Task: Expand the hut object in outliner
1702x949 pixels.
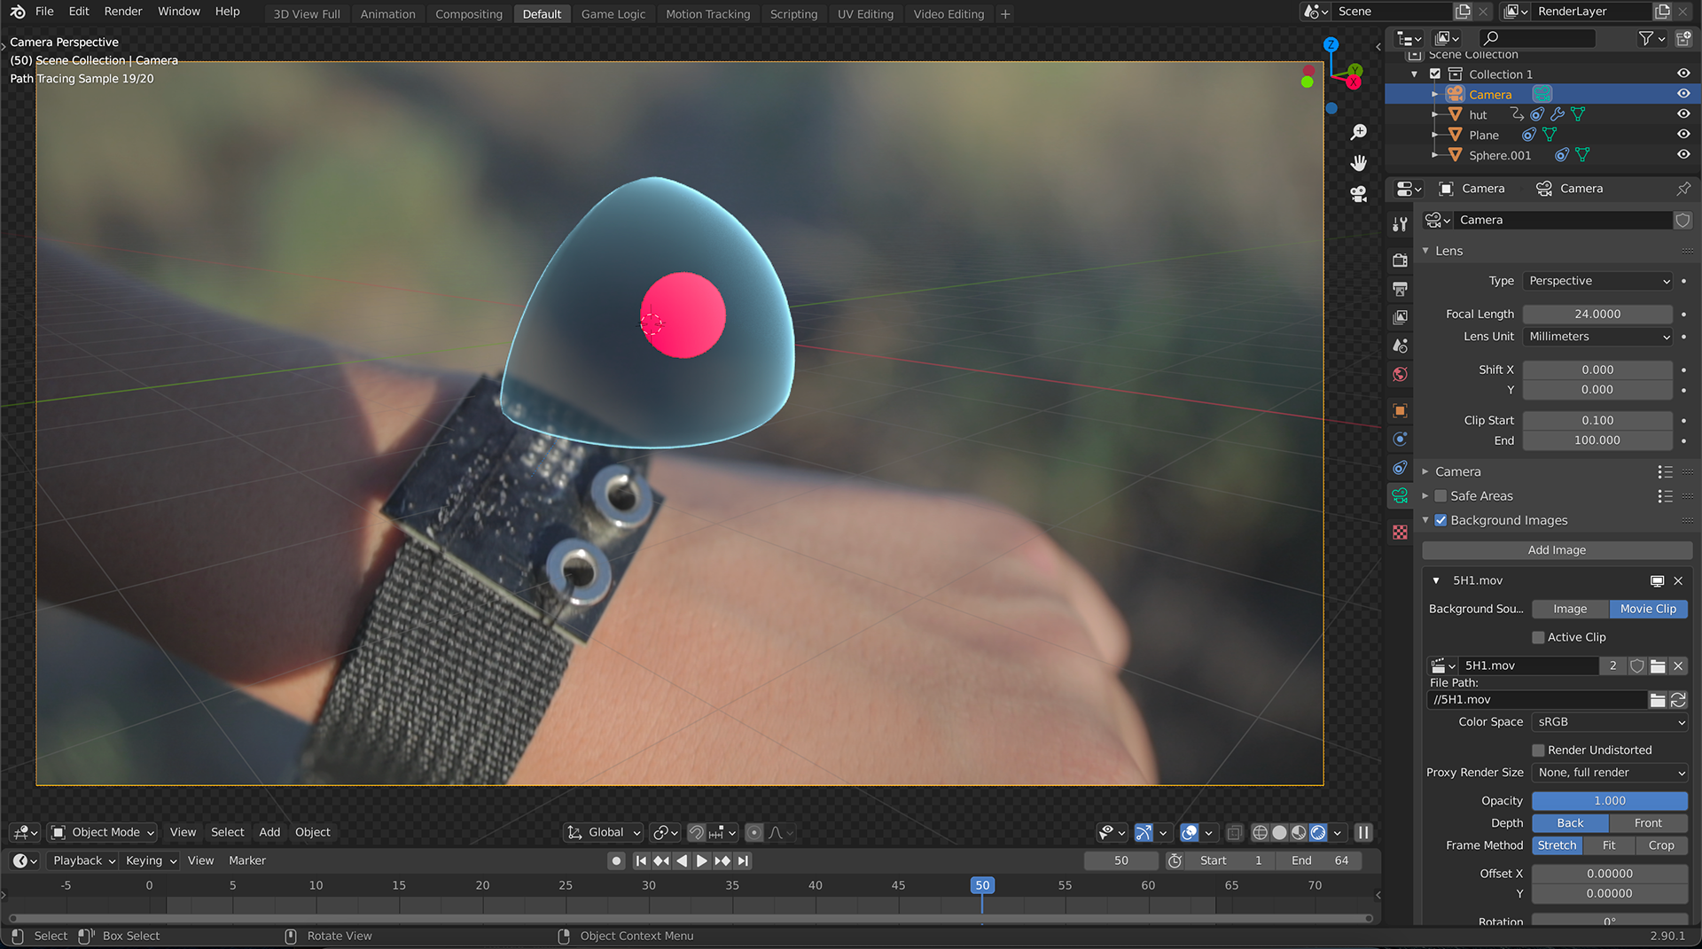Action: (x=1434, y=114)
